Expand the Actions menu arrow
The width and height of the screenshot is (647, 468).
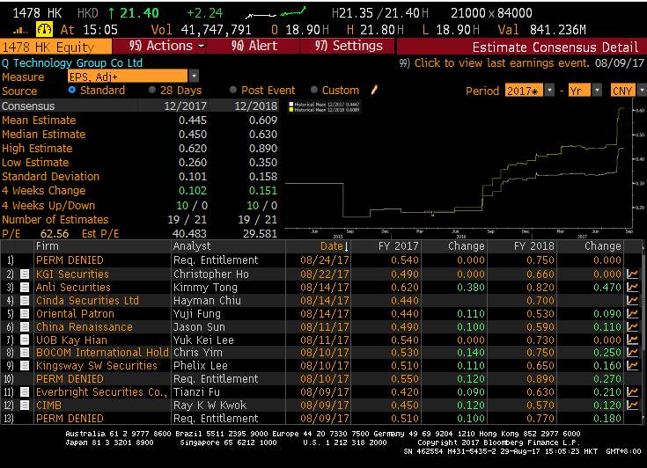coord(201,46)
